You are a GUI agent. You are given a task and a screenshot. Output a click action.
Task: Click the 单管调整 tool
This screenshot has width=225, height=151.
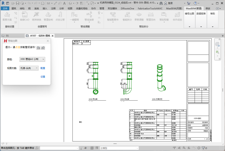(139, 16)
